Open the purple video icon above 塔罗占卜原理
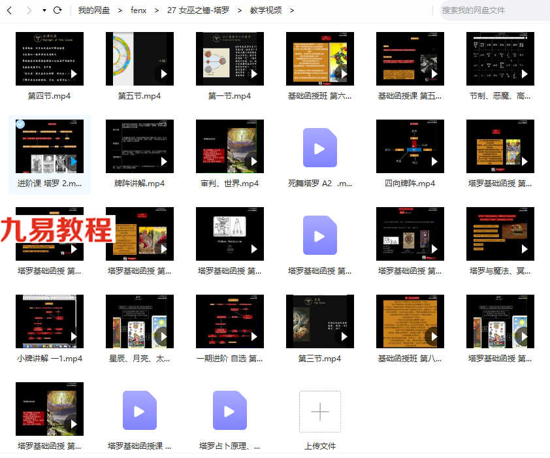Screen dimensions: 550x458 point(230,410)
